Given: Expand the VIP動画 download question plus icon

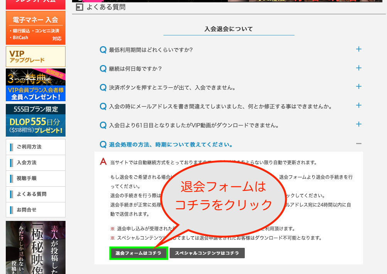Looking at the screenshot, I should [x=358, y=124].
